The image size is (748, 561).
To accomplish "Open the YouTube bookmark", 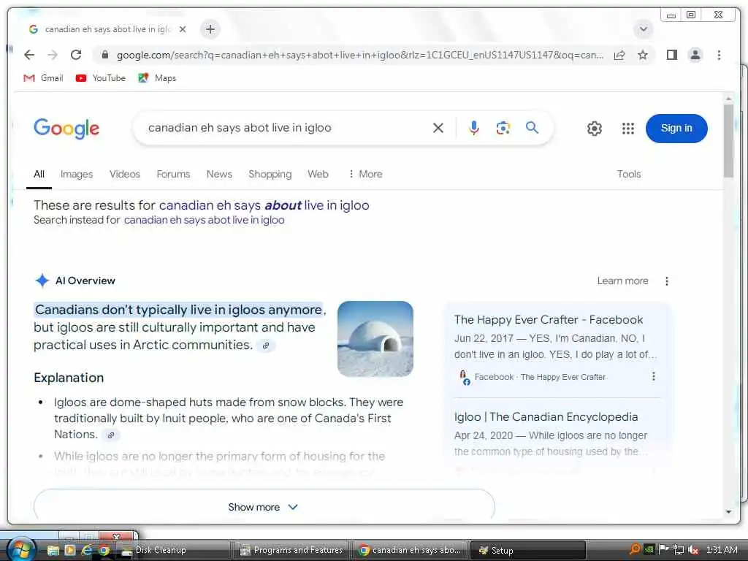I will click(101, 77).
